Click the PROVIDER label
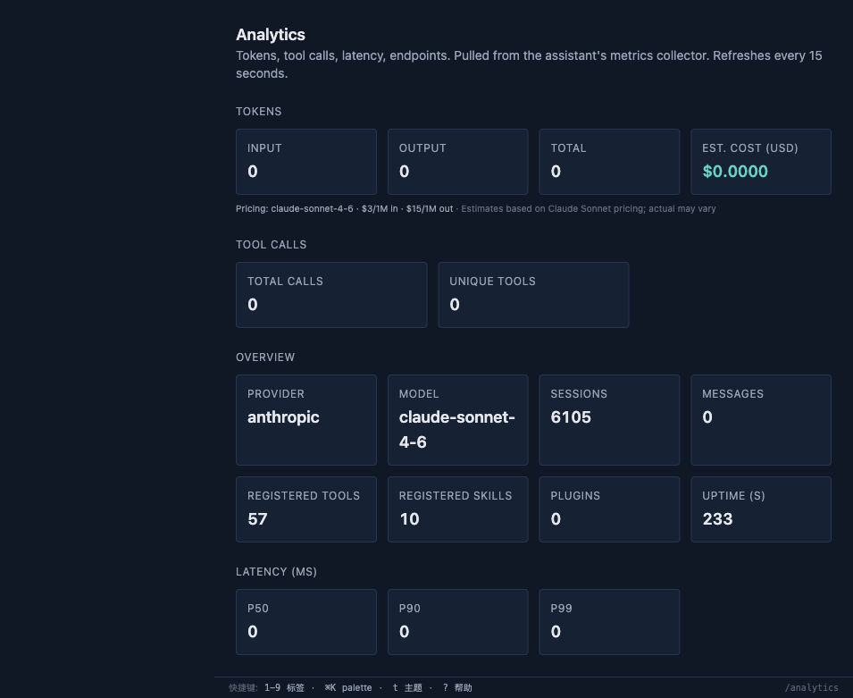 pos(276,394)
